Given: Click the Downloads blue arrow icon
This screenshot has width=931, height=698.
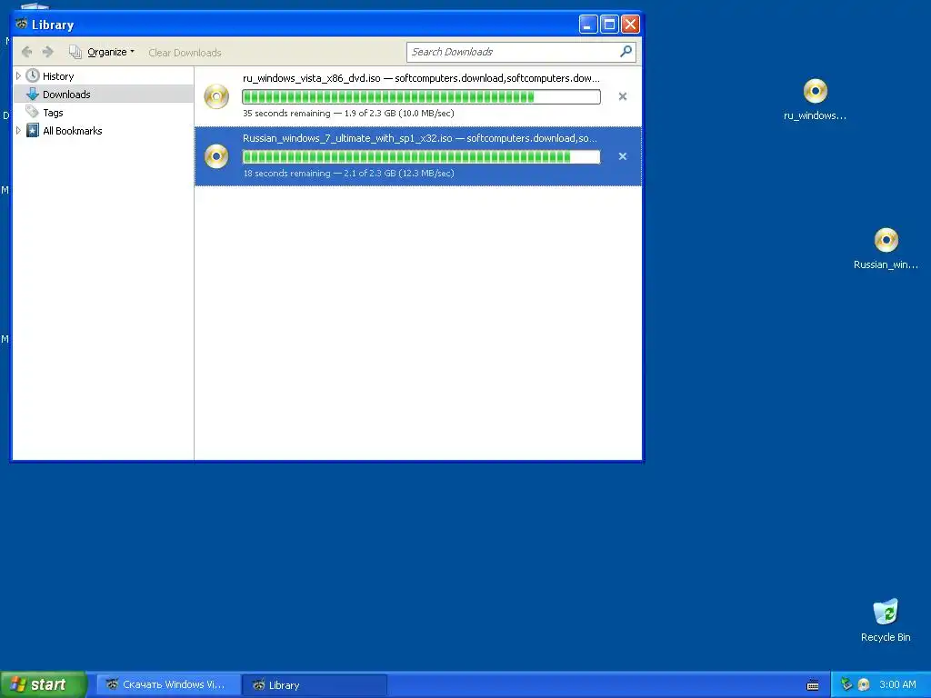Looking at the screenshot, I should [33, 94].
